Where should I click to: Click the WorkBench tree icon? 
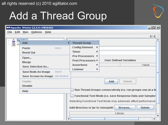tap(13, 45)
